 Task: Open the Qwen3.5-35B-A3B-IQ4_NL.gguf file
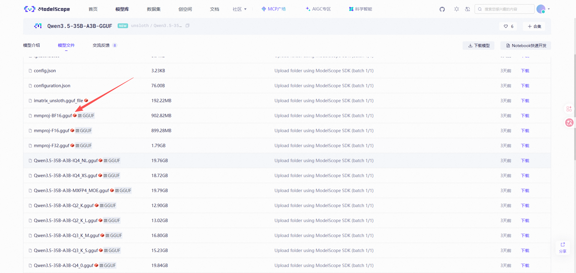tap(66, 161)
